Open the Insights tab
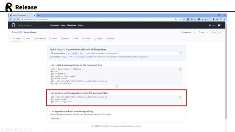This screenshot has width=235, height=132. [98, 38]
